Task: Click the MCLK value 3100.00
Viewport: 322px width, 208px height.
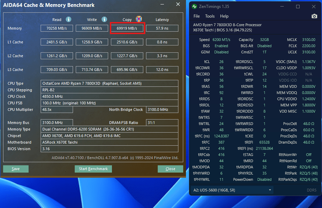Action: [x=309, y=40]
